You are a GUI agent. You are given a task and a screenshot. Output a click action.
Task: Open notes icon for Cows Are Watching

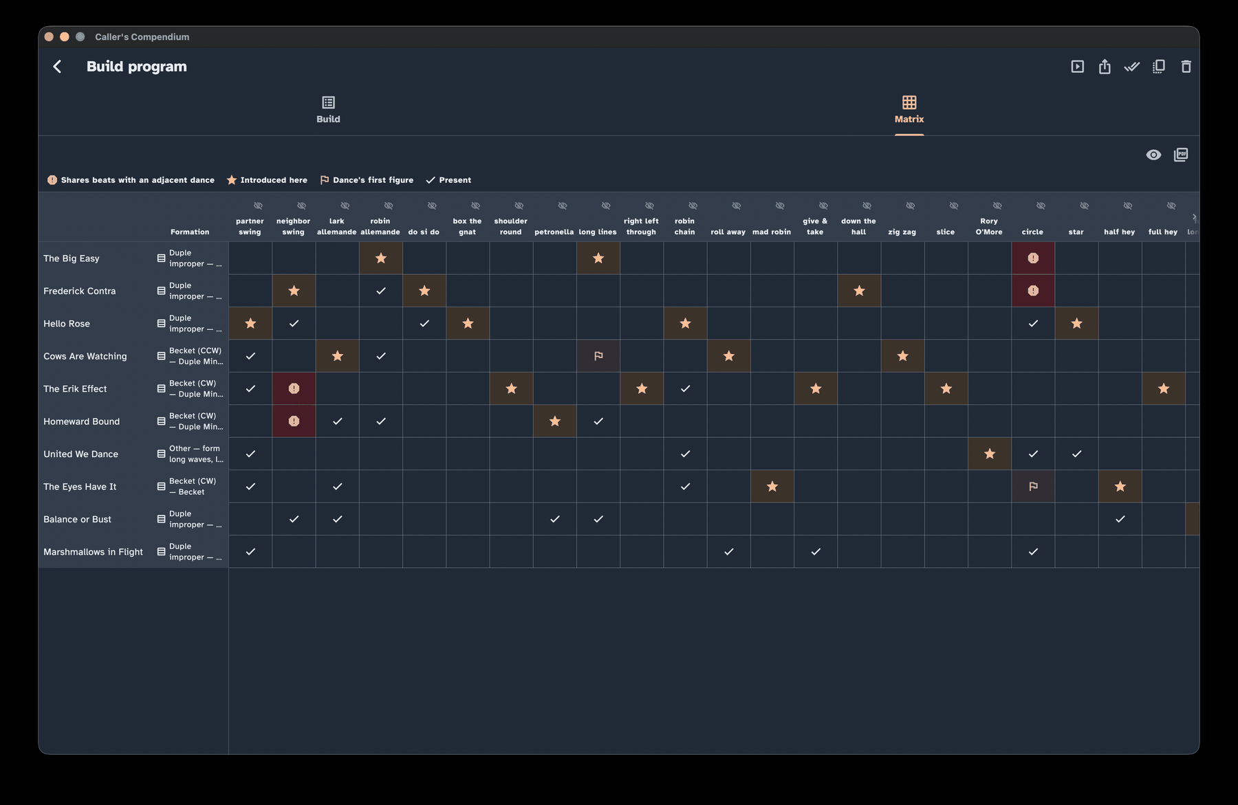click(x=161, y=356)
